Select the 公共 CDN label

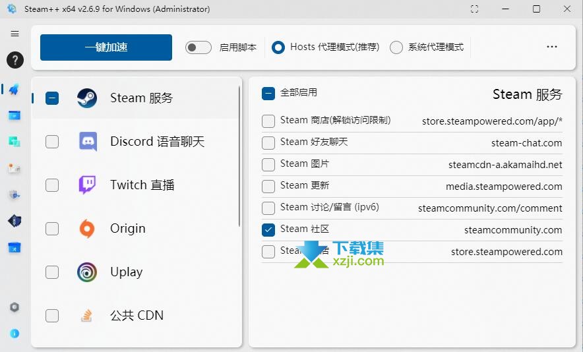coord(137,316)
